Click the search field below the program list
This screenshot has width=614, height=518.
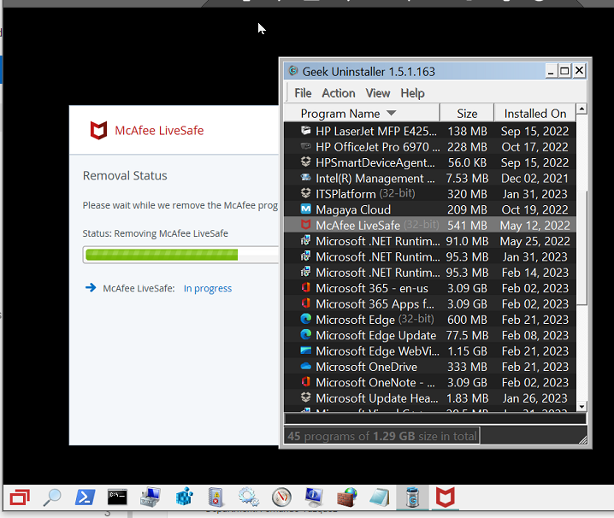tap(435, 418)
